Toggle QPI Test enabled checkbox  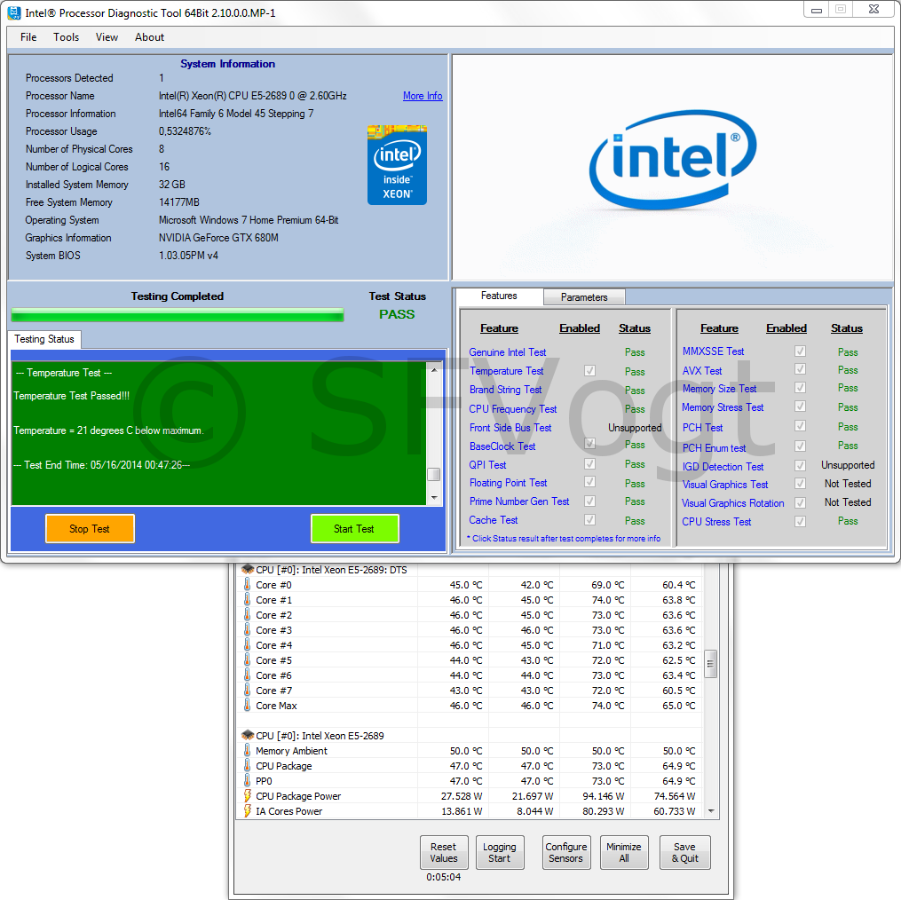[589, 464]
